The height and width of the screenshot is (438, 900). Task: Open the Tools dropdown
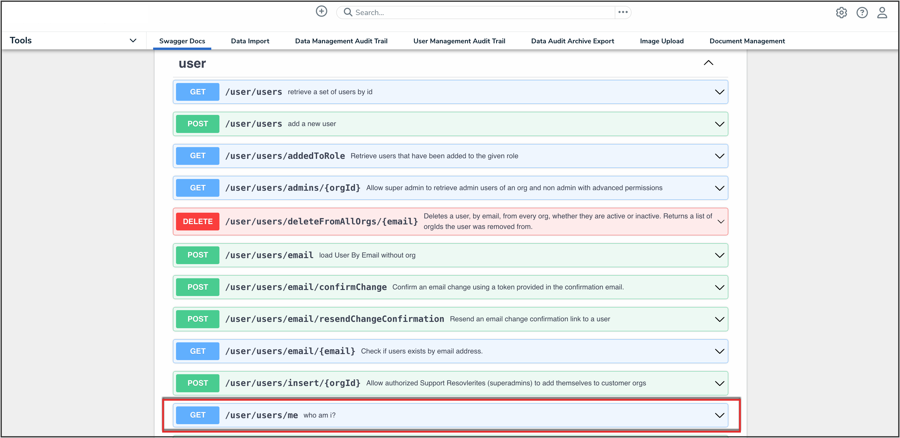[133, 40]
